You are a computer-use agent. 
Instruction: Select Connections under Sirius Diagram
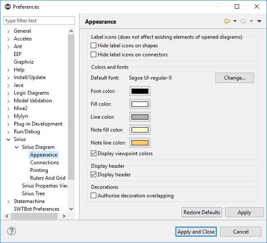tap(44, 163)
